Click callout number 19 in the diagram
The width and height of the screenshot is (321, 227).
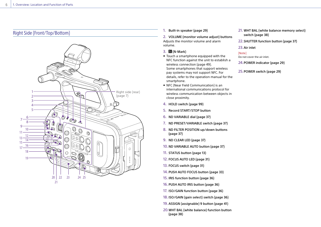click(x=27, y=158)
